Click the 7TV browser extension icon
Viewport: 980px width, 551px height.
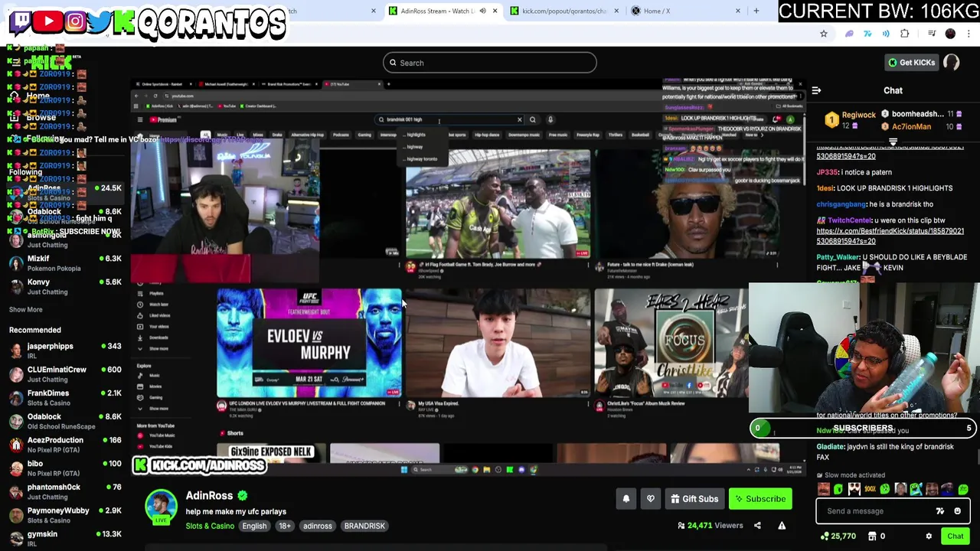click(x=867, y=34)
